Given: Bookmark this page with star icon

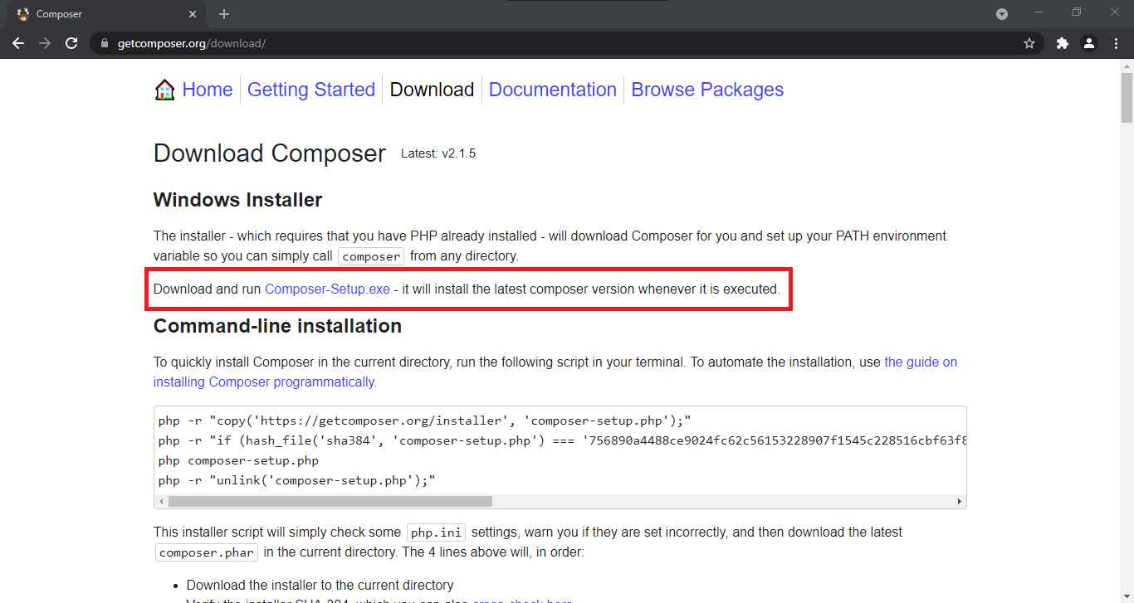Looking at the screenshot, I should pyautogui.click(x=1029, y=43).
